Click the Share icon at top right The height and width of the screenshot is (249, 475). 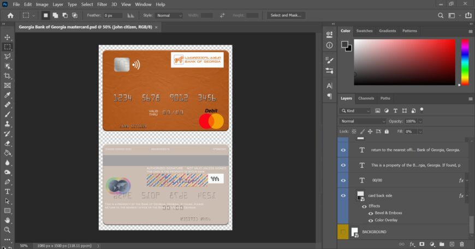tap(468, 15)
